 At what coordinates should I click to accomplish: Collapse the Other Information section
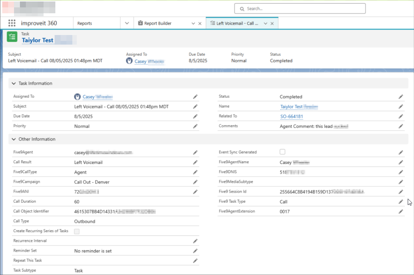pyautogui.click(x=14, y=139)
